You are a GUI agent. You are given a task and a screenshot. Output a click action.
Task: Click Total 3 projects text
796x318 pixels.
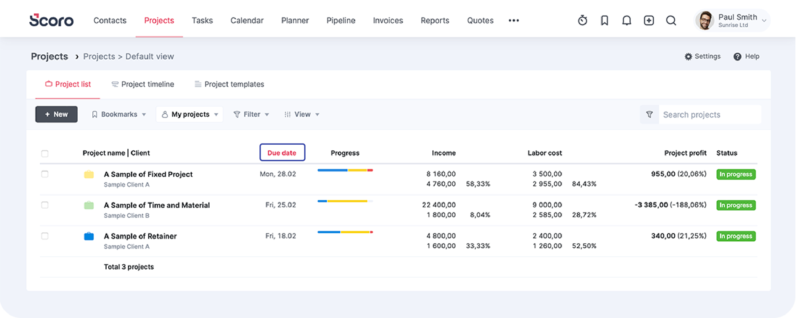pyautogui.click(x=129, y=267)
